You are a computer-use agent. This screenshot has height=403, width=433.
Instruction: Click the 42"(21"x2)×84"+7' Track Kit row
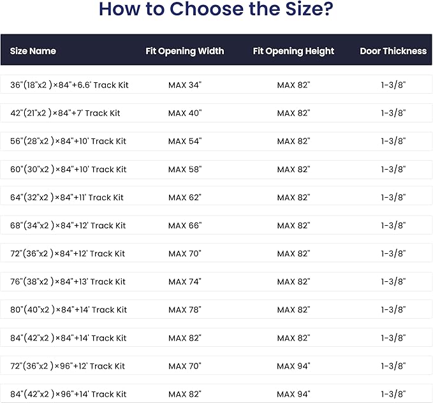(217, 113)
